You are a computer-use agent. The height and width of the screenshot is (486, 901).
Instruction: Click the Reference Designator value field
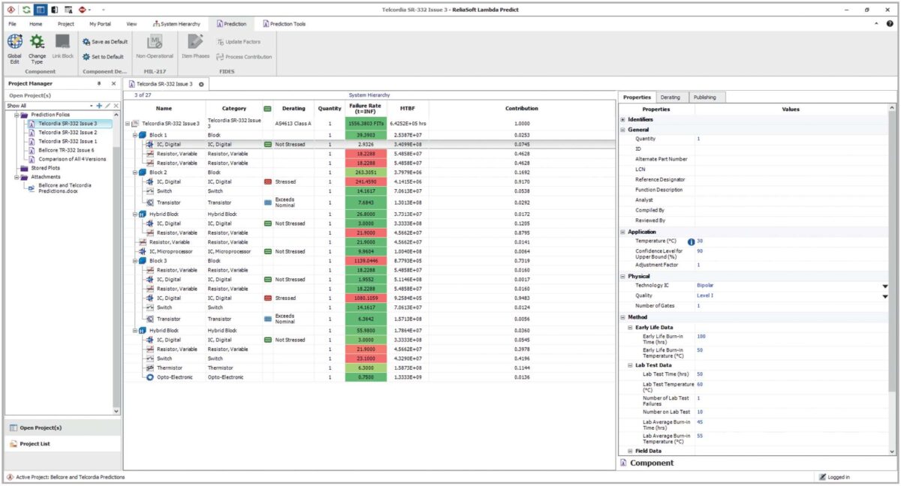tap(791, 179)
